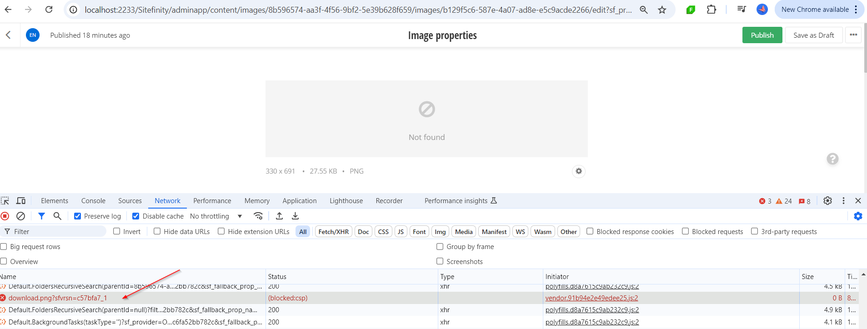
Task: Stop recording network log
Action: click(5, 216)
